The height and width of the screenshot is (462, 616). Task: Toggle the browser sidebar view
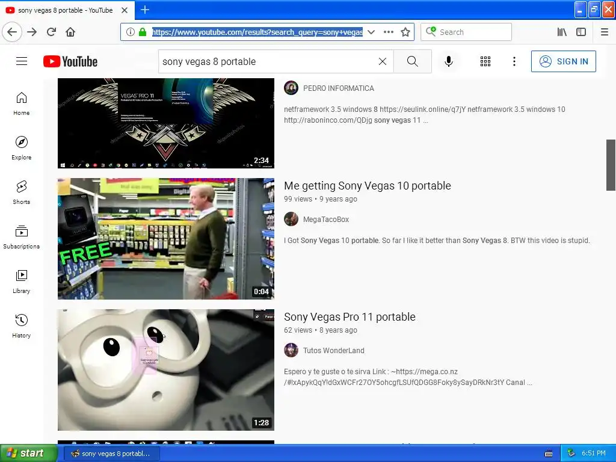tap(581, 32)
